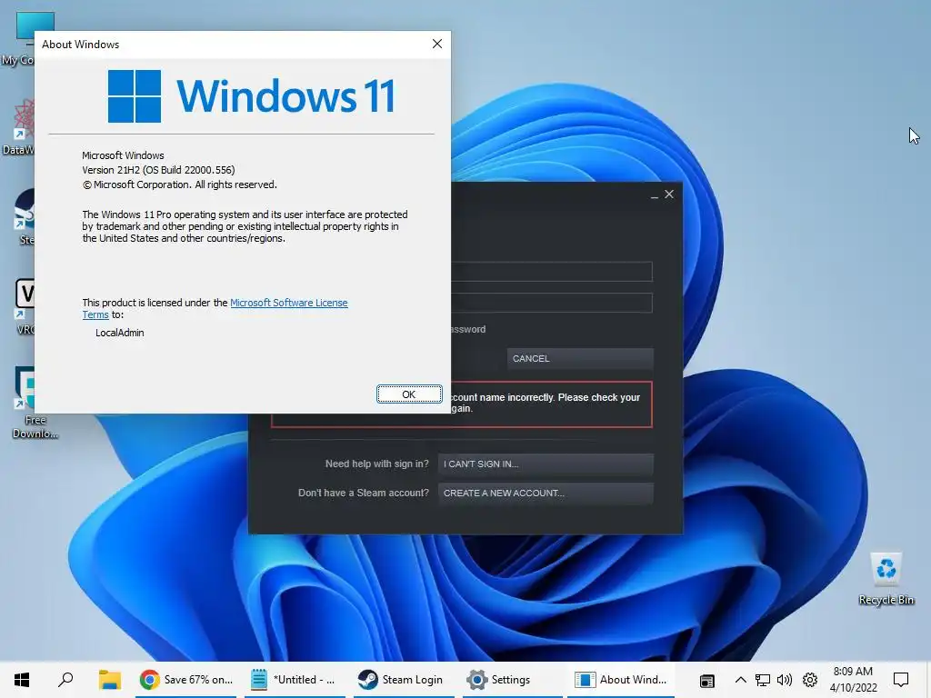Select About Windows taskbar item
This screenshot has width=931, height=698.
621,680
